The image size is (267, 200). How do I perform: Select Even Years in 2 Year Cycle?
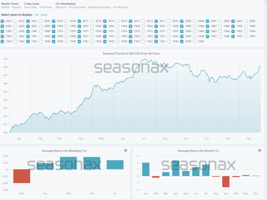click(x=31, y=7)
